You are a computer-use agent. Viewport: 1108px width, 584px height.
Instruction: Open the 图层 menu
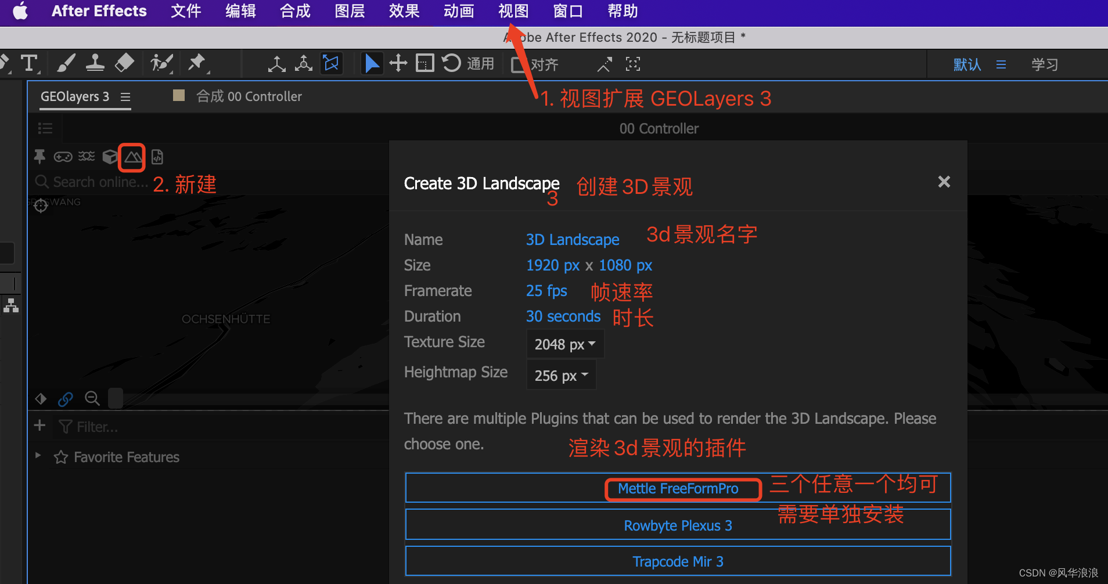pos(350,11)
